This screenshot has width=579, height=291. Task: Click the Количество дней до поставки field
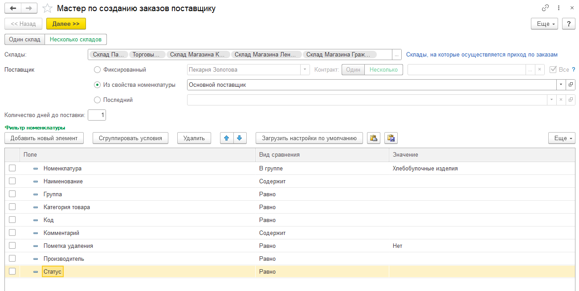point(97,115)
